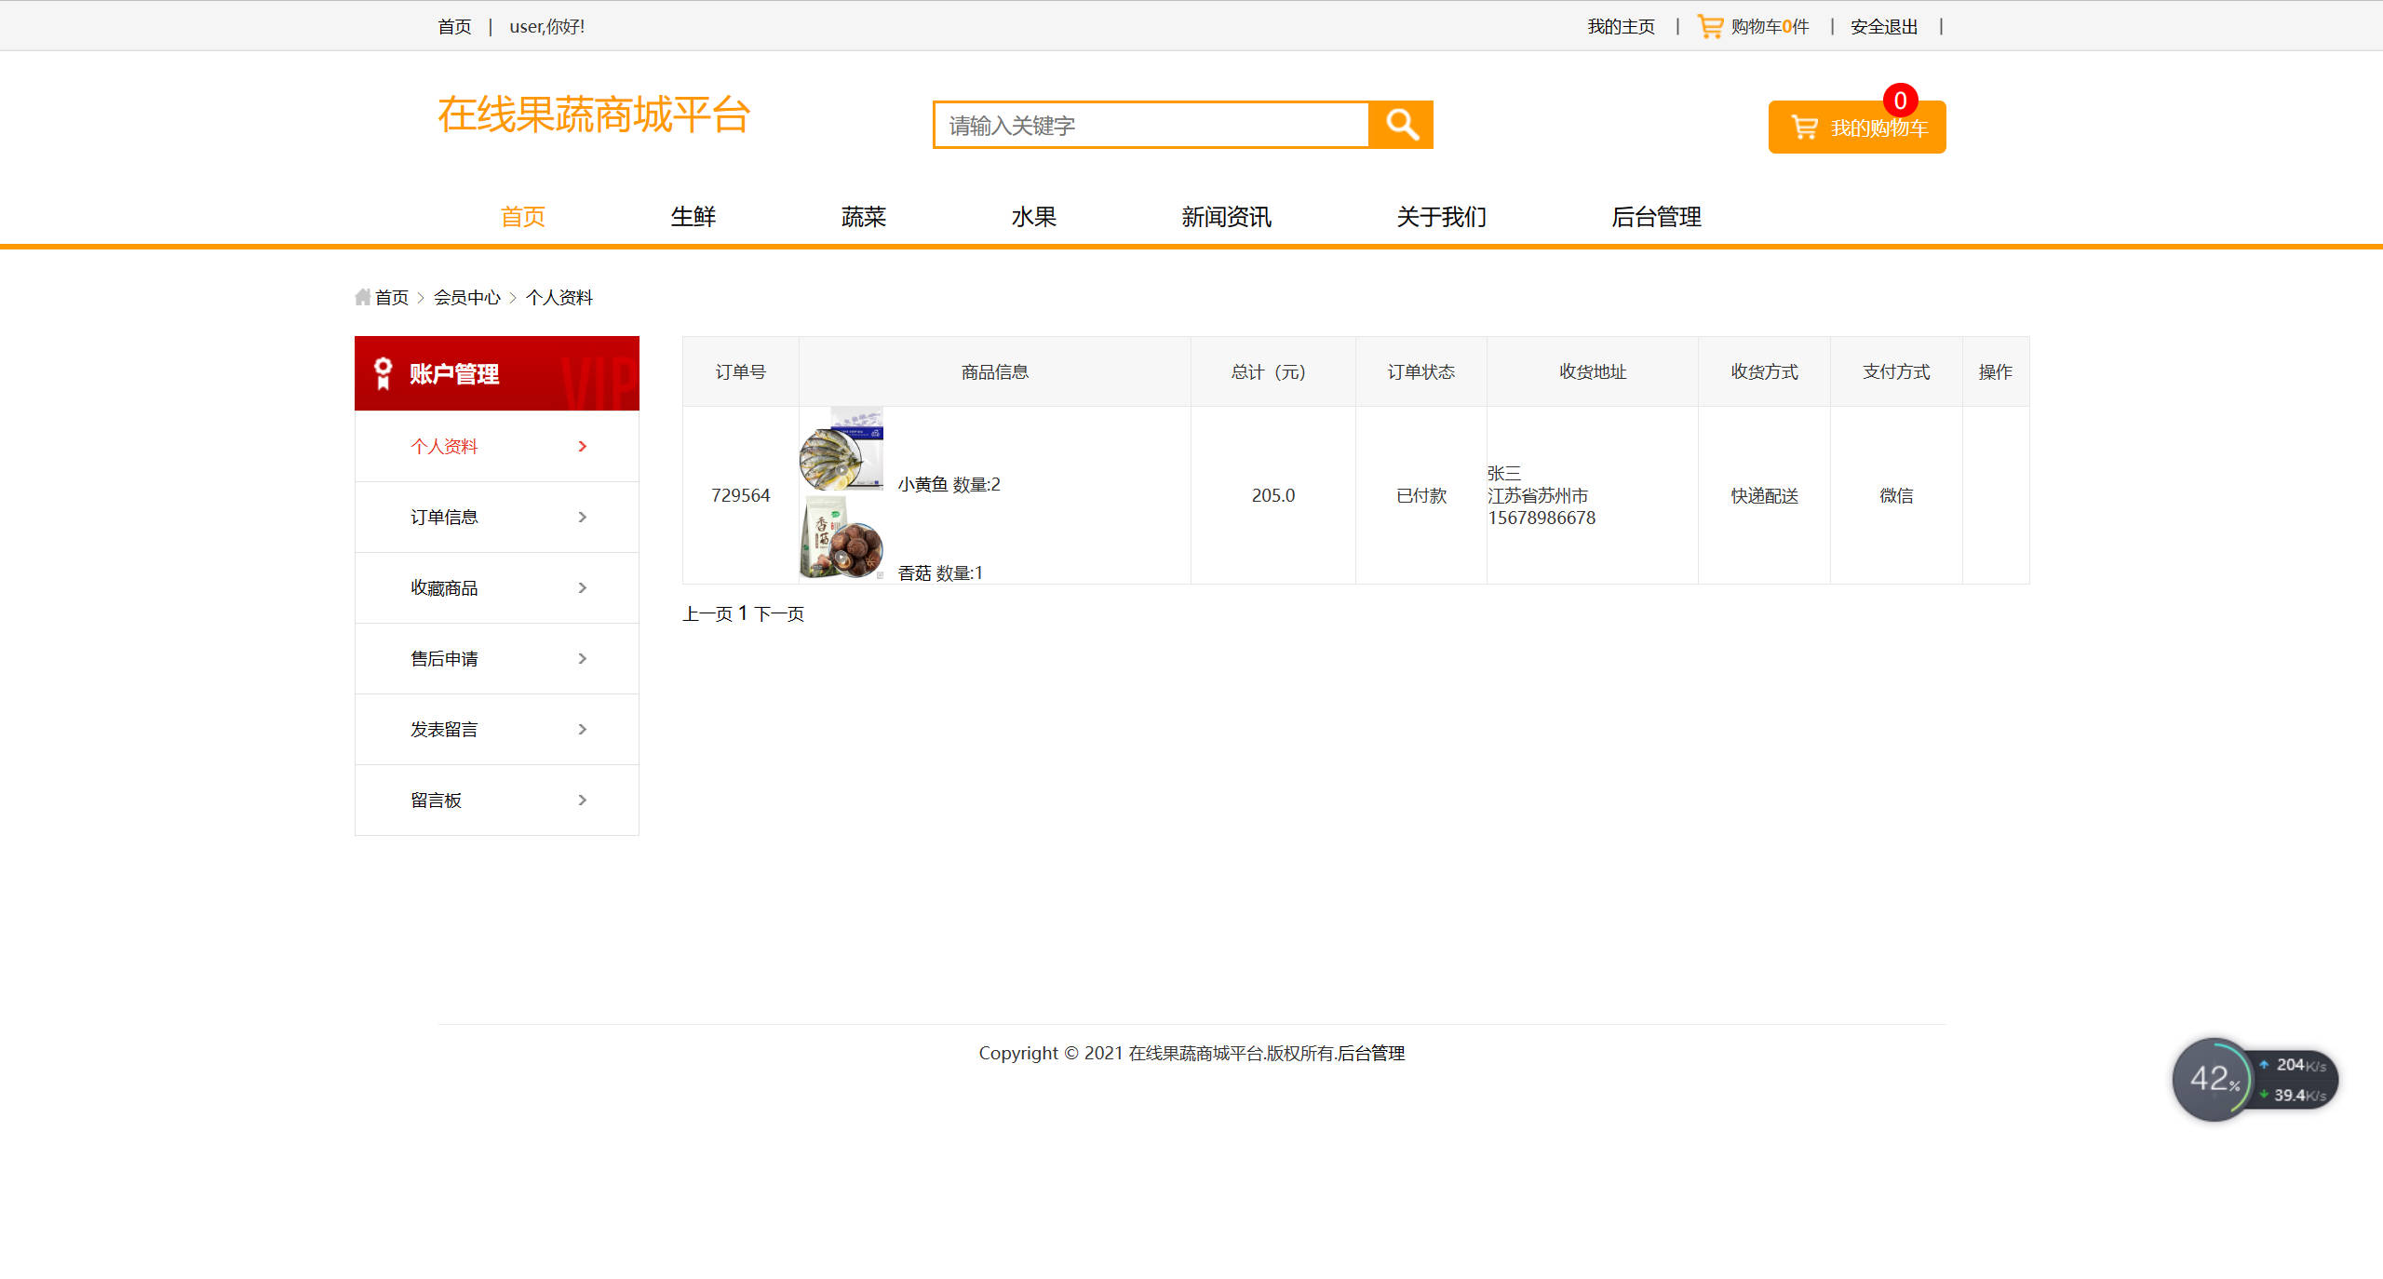2383x1279 pixels.
Task: Click the 42% circular progress indicator
Action: (x=2214, y=1079)
